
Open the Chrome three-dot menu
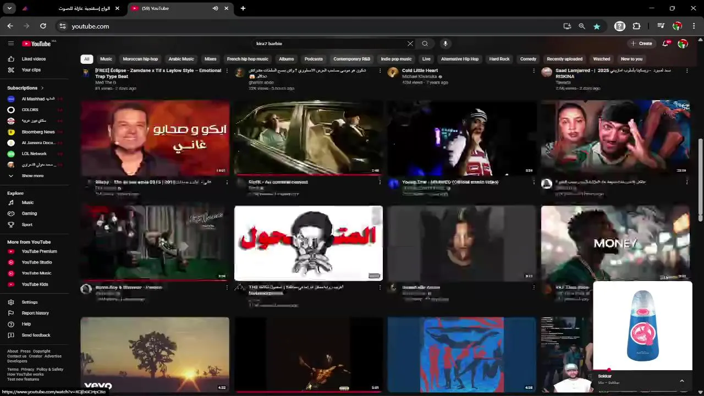point(694,26)
